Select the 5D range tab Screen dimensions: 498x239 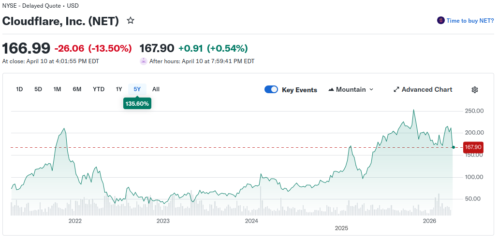pyautogui.click(x=38, y=89)
